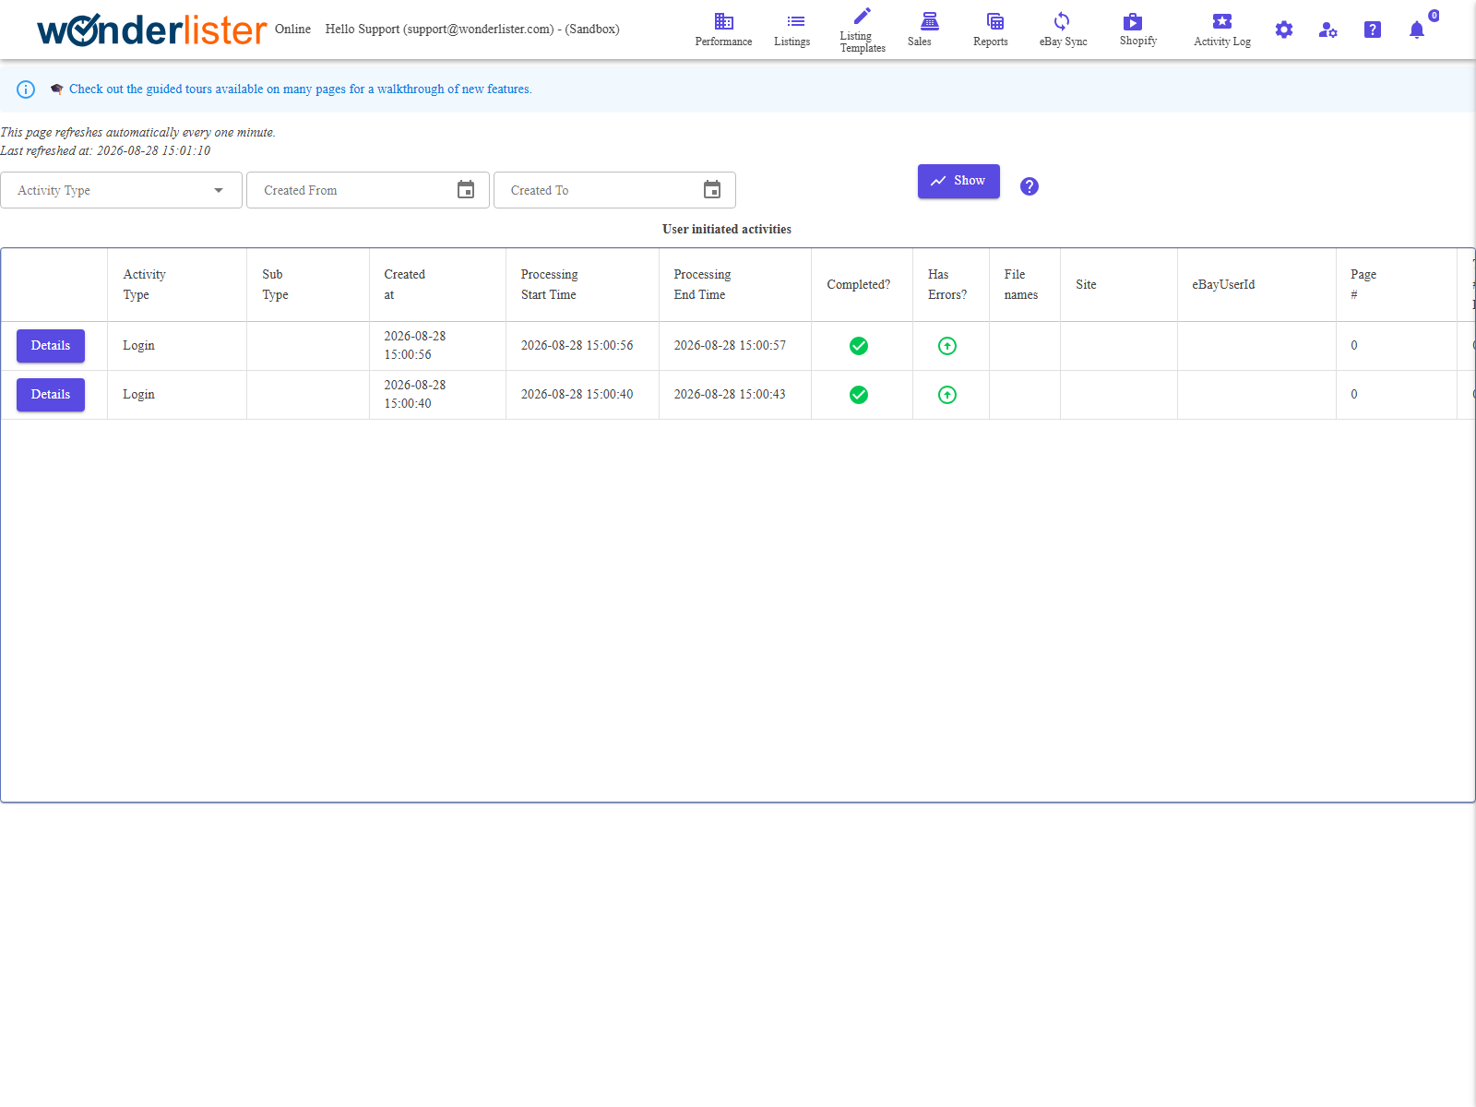Click the Performance menu label
This screenshot has width=1476, height=1107.
click(724, 42)
